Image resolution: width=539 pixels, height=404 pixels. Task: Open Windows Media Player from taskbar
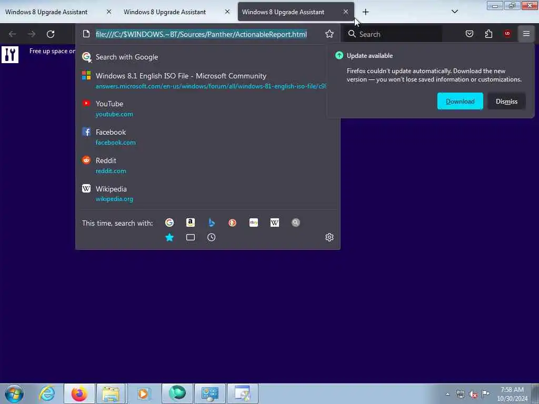click(144, 393)
